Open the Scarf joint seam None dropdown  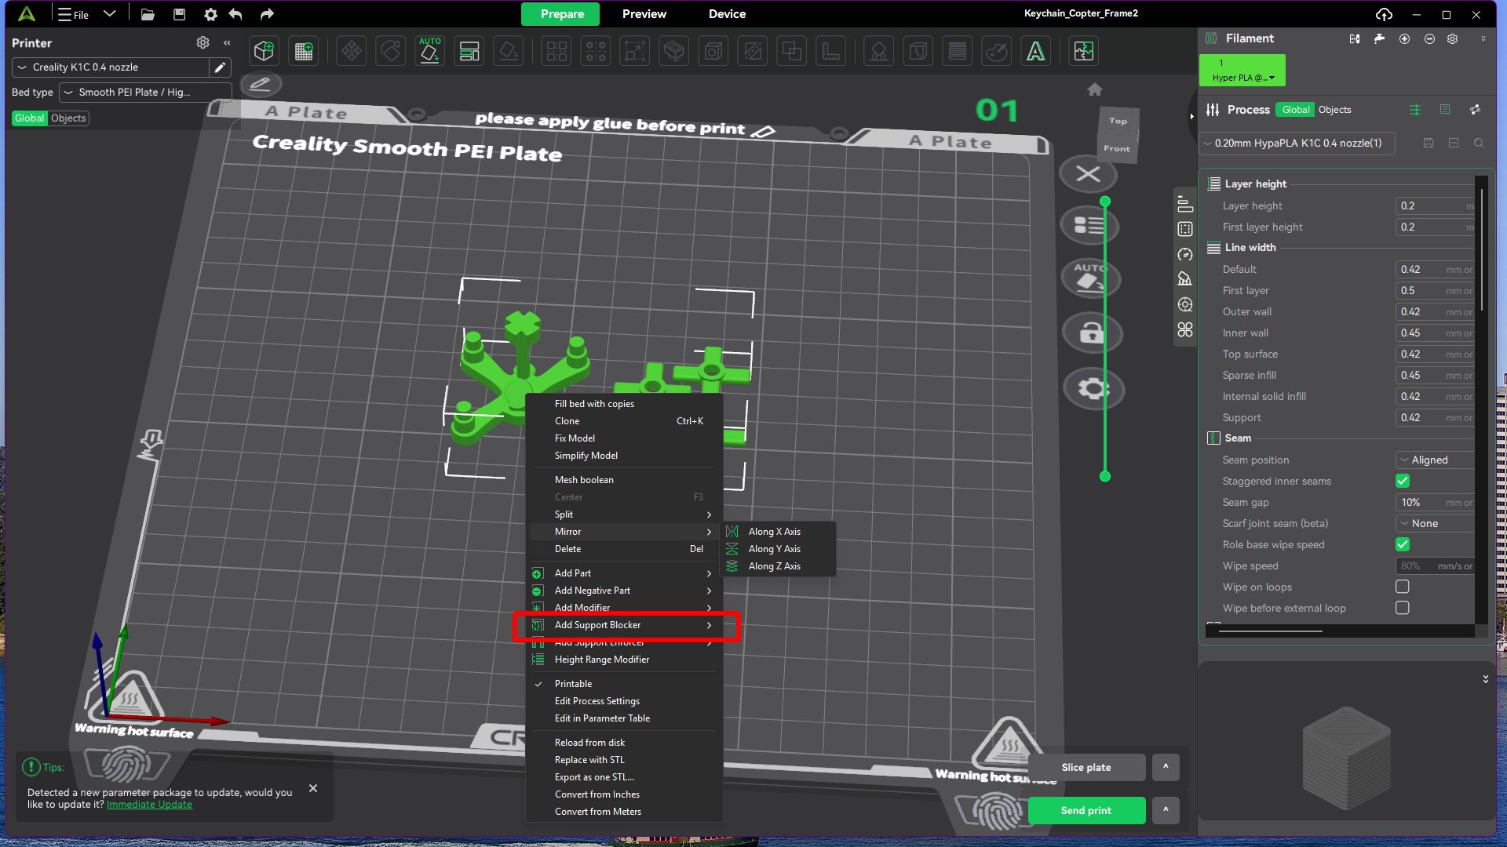[x=1435, y=524]
